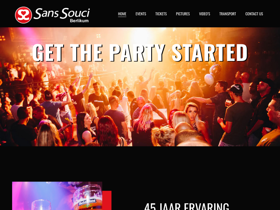
Task: Go to the Events page
Action: (x=141, y=14)
